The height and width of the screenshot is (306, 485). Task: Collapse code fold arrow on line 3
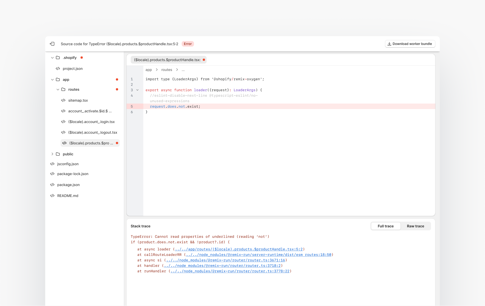138,90
